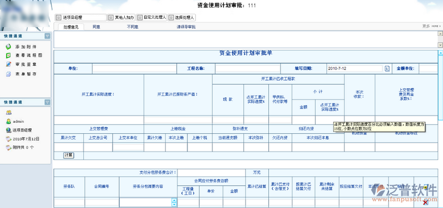
Task: Click the red X delete row icon
Action: [425, 202]
